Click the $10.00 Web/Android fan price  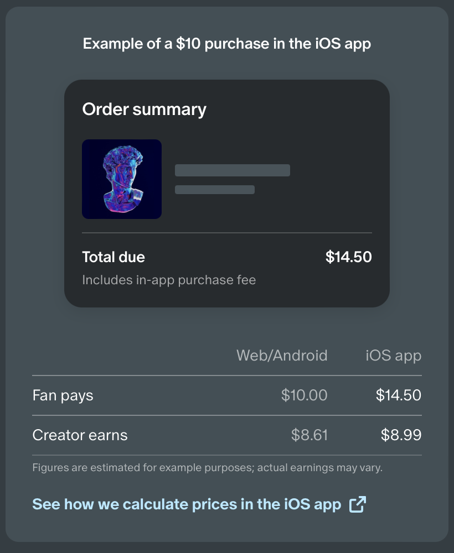(304, 395)
